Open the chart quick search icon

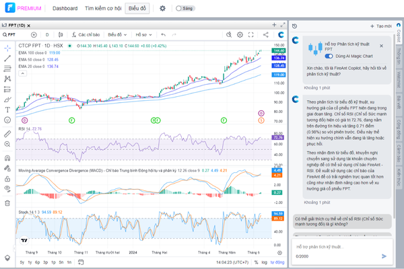point(229,35)
